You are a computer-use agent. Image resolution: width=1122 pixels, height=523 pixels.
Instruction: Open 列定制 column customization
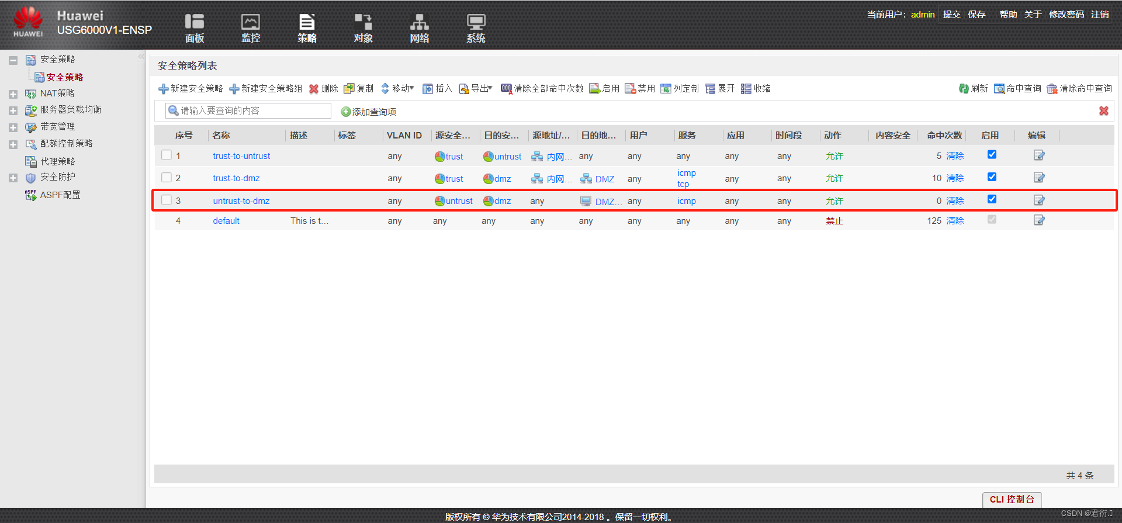coord(680,88)
